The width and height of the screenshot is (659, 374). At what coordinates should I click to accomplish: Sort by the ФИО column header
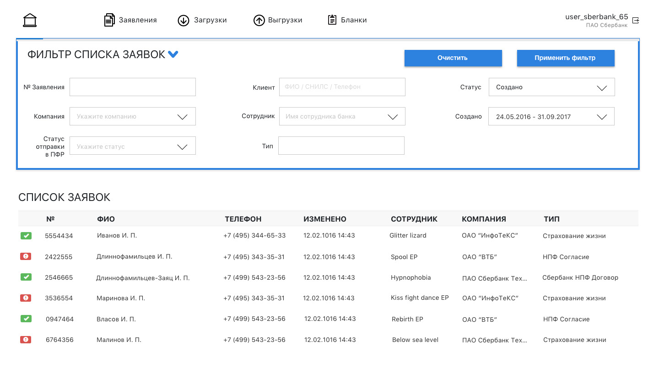coord(106,219)
